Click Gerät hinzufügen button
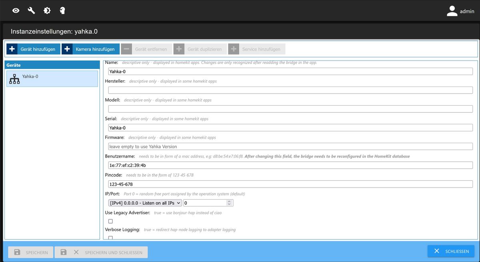This screenshot has height=262, width=480. click(33, 49)
